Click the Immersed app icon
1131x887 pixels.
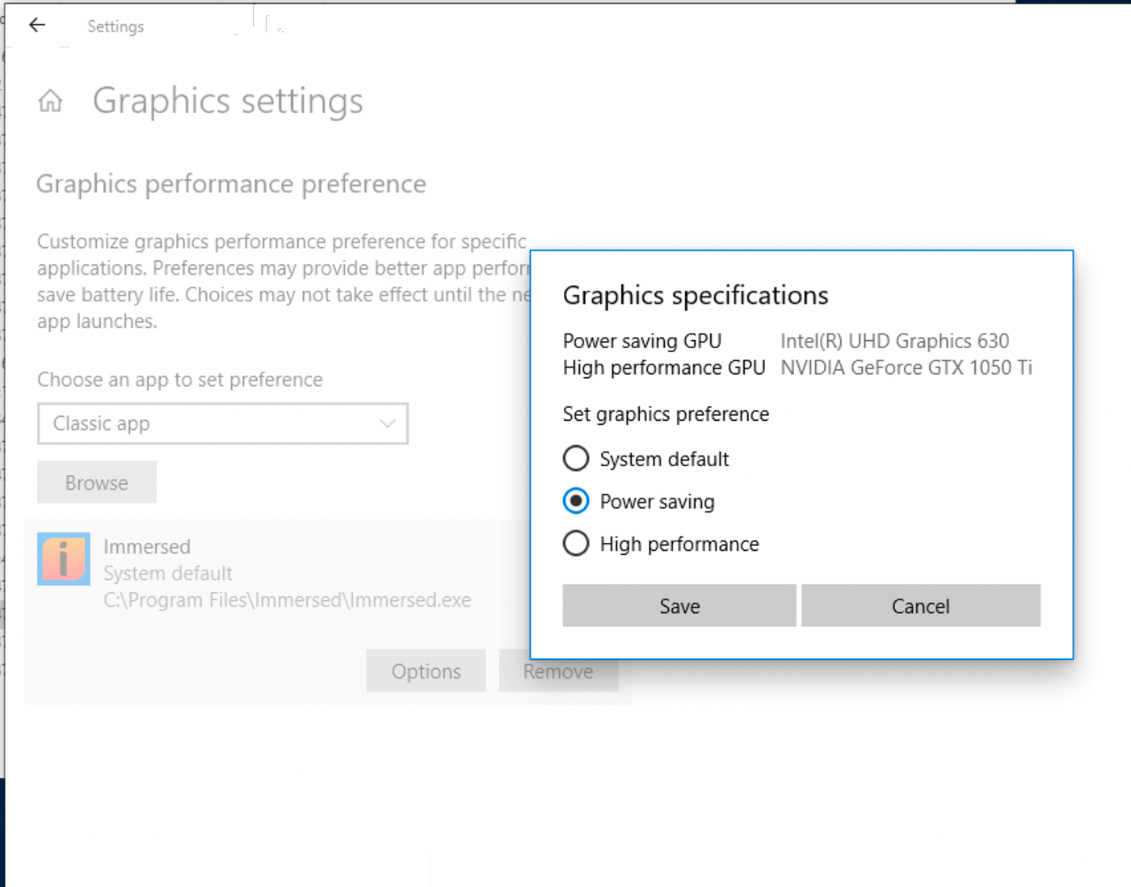click(64, 559)
